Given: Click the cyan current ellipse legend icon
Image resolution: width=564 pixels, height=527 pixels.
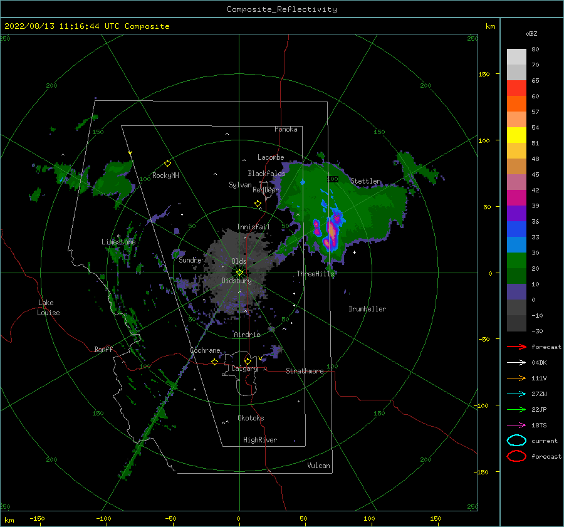Looking at the screenshot, I should [x=516, y=441].
